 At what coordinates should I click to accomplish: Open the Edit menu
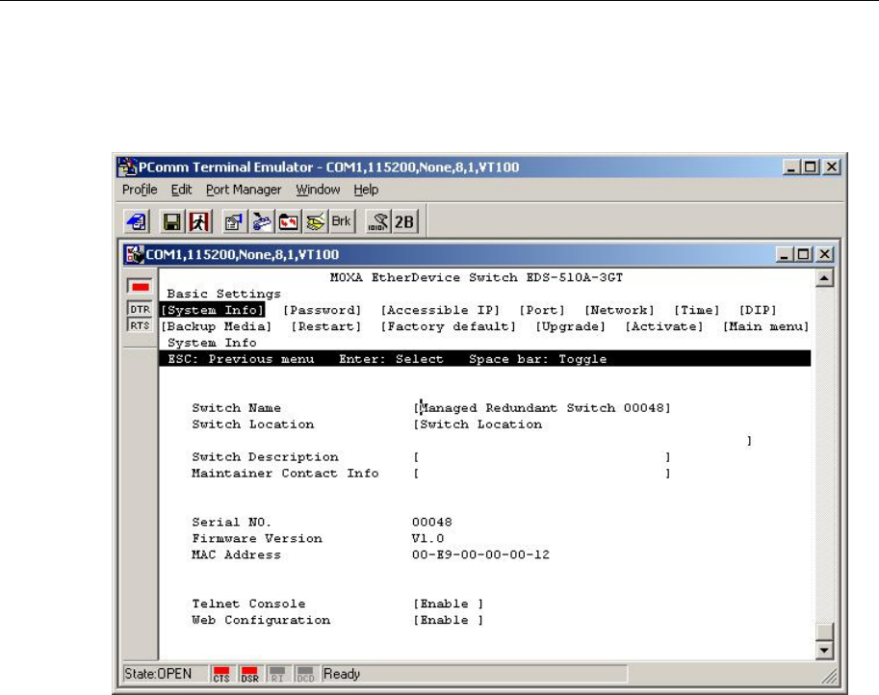pyautogui.click(x=181, y=190)
